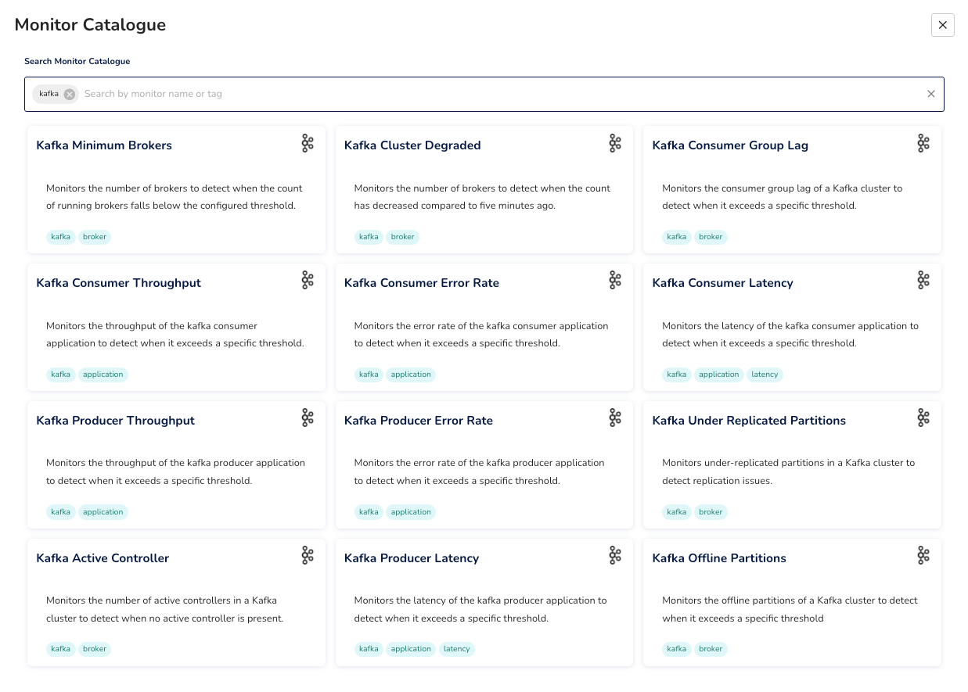The image size is (968, 692).
Task: Click the Kafka icon on Kafka Offline Partitions card
Action: point(923,556)
